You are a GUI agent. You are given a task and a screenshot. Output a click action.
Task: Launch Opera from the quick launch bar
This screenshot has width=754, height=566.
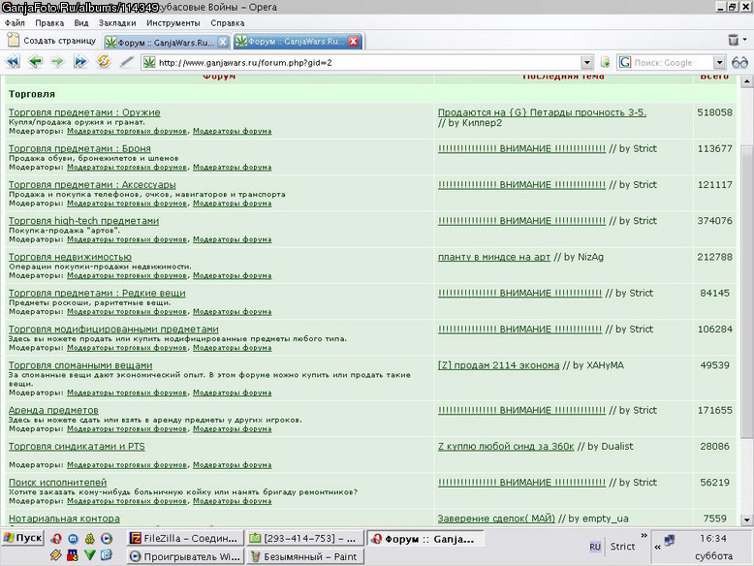coord(57,539)
